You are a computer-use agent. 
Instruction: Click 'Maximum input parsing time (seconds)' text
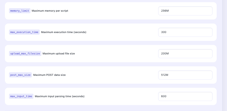(x=59, y=96)
